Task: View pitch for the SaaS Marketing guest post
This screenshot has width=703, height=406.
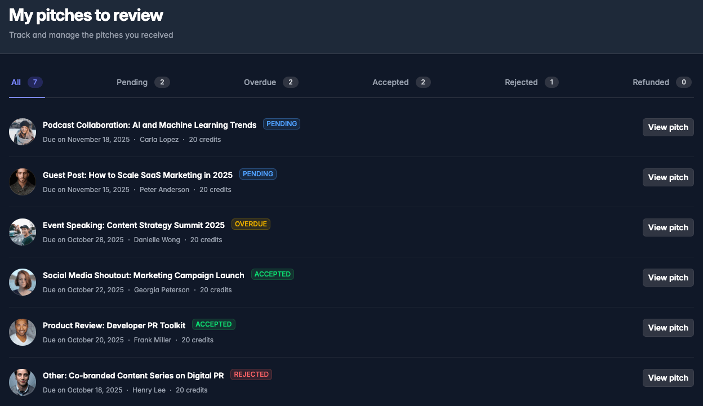Action: [668, 177]
